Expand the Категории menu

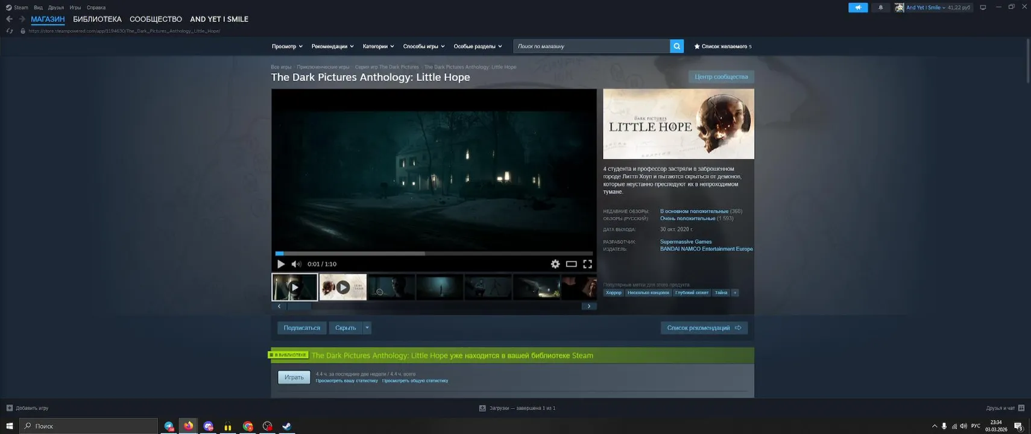point(378,46)
